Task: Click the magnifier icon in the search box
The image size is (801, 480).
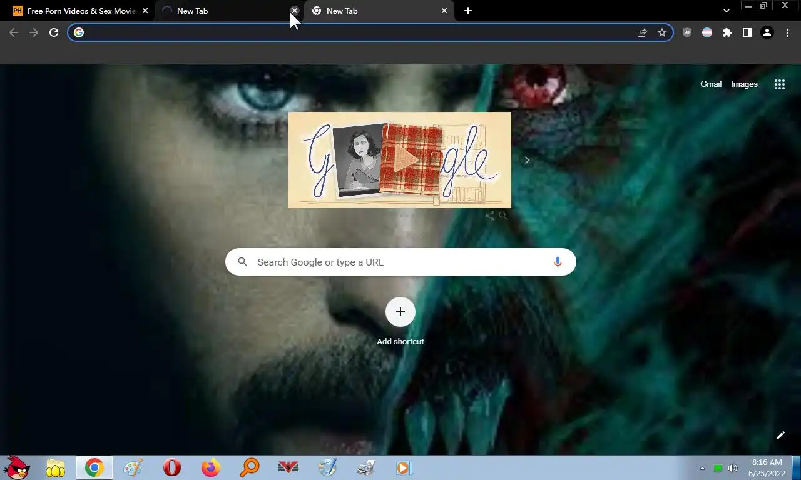Action: pyautogui.click(x=243, y=262)
